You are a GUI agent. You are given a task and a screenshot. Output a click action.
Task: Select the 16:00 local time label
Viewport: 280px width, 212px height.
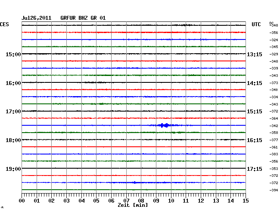click(13, 83)
